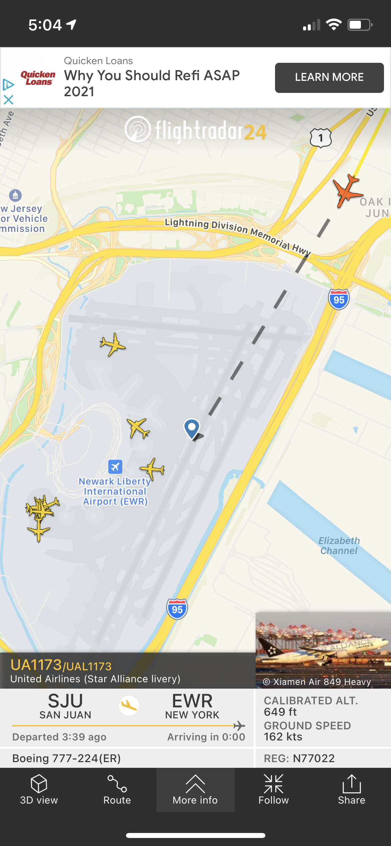The image size is (391, 846).
Task: Click Newark Liberty International Airport icon
Action: point(115,467)
